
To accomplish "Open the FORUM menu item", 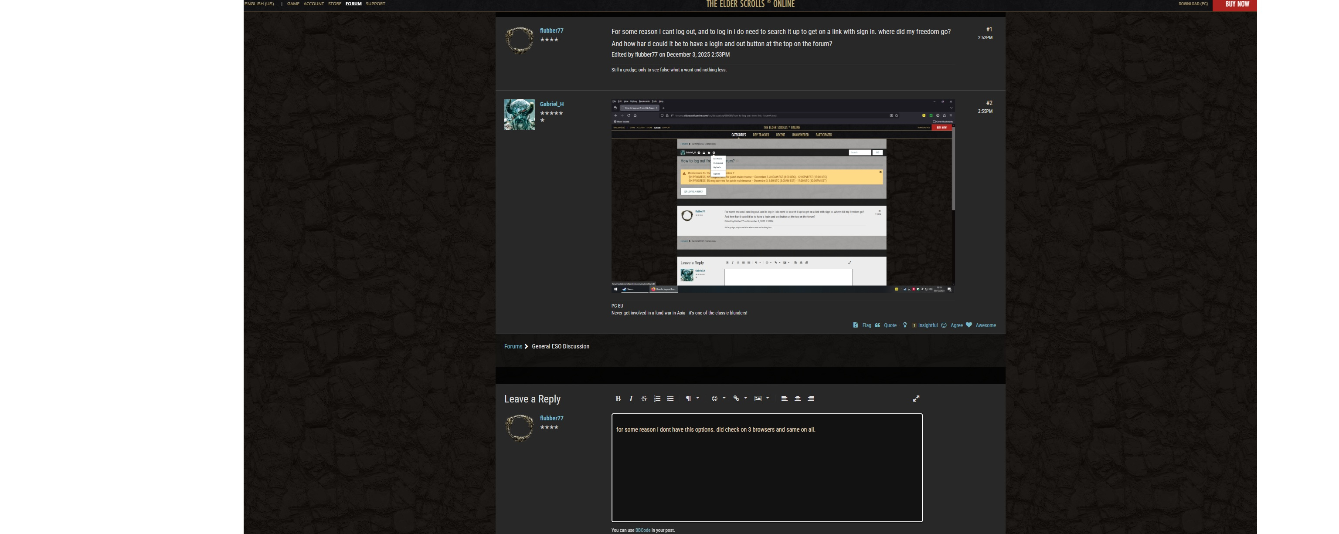I will [353, 3].
